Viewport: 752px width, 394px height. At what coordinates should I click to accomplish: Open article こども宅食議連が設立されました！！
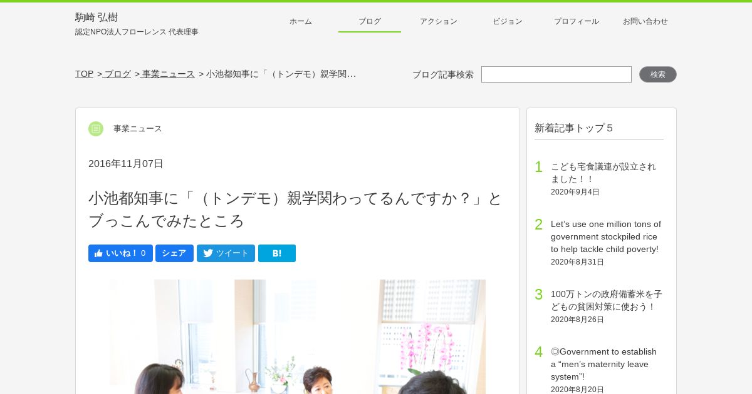[603, 173]
